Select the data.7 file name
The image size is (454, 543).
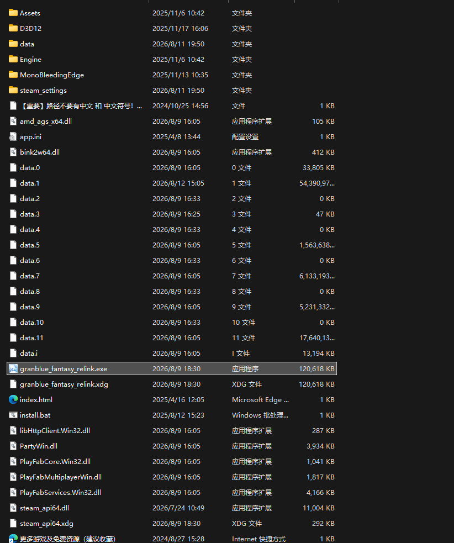[x=30, y=276]
